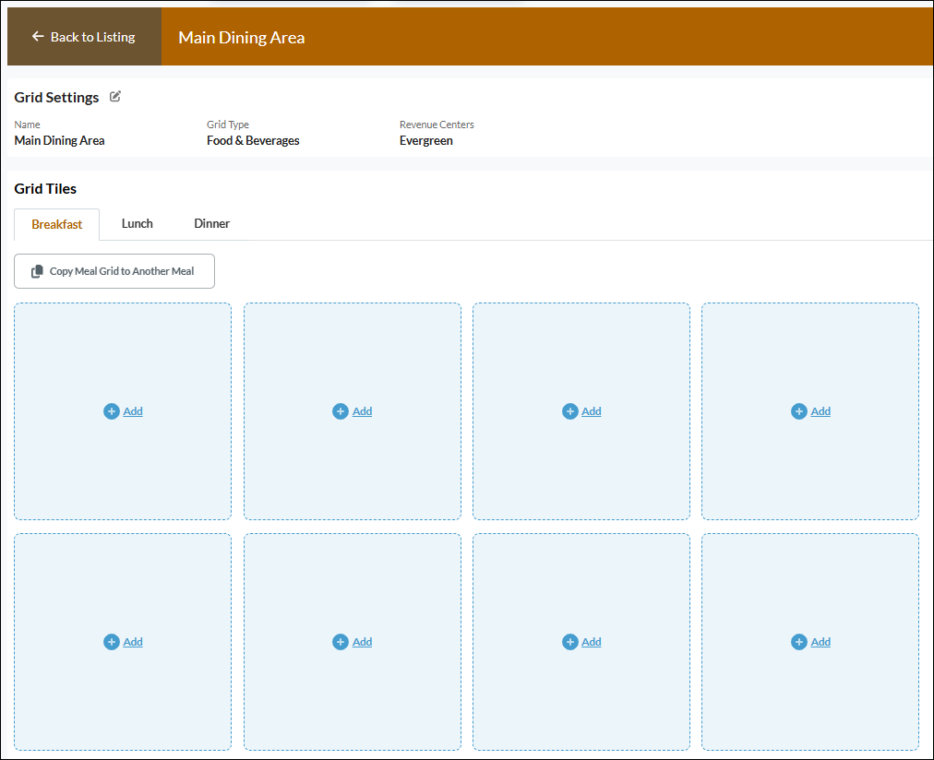Click plus icon in third top-row tile
This screenshot has height=760, width=934.
pyautogui.click(x=570, y=411)
